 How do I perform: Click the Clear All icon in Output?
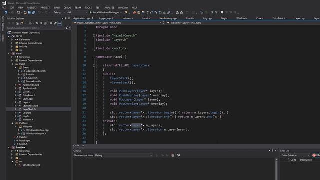tap(173, 155)
